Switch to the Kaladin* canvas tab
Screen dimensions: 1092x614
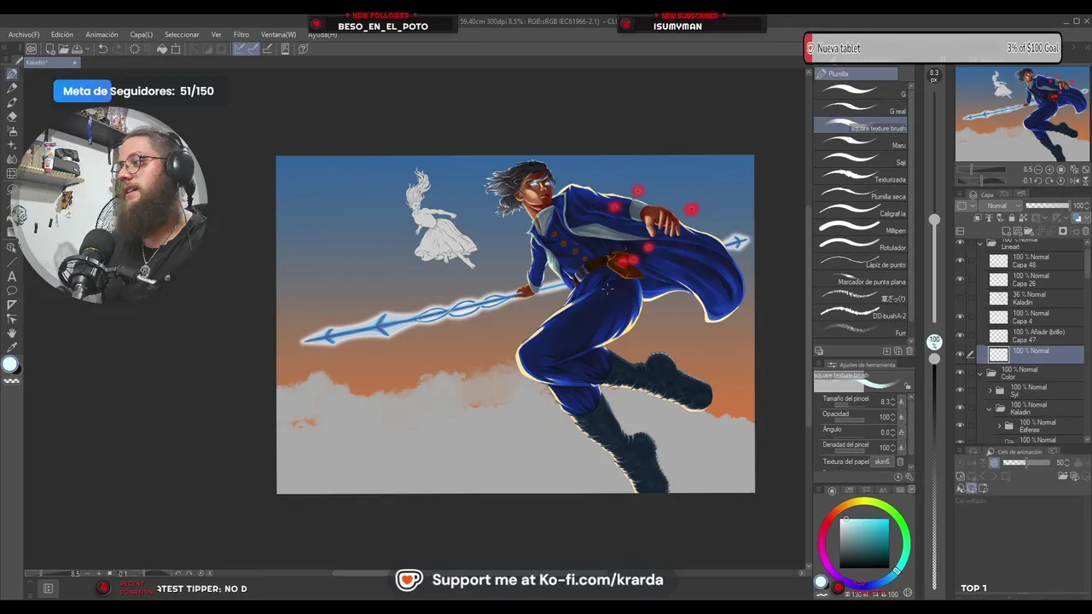51,62
